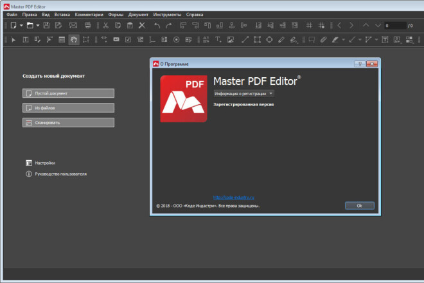Open the Правка menu

(30, 15)
